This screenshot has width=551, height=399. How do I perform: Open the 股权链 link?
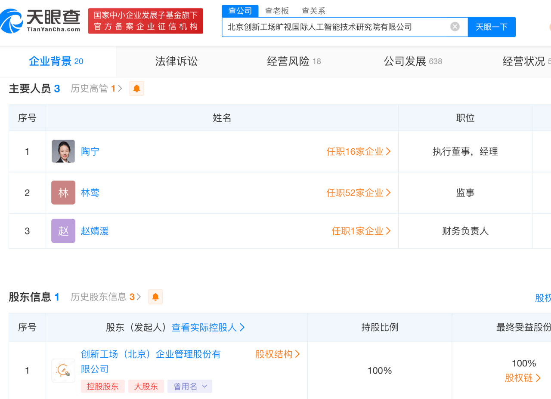pyautogui.click(x=523, y=378)
